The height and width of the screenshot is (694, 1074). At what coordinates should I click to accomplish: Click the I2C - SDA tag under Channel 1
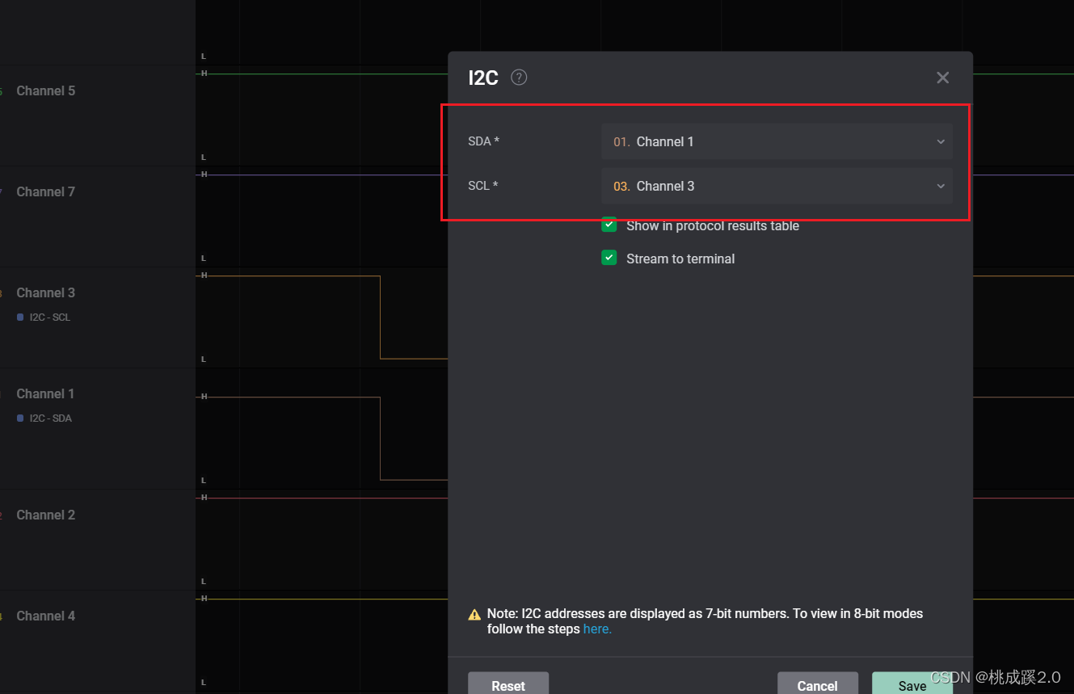click(x=51, y=419)
